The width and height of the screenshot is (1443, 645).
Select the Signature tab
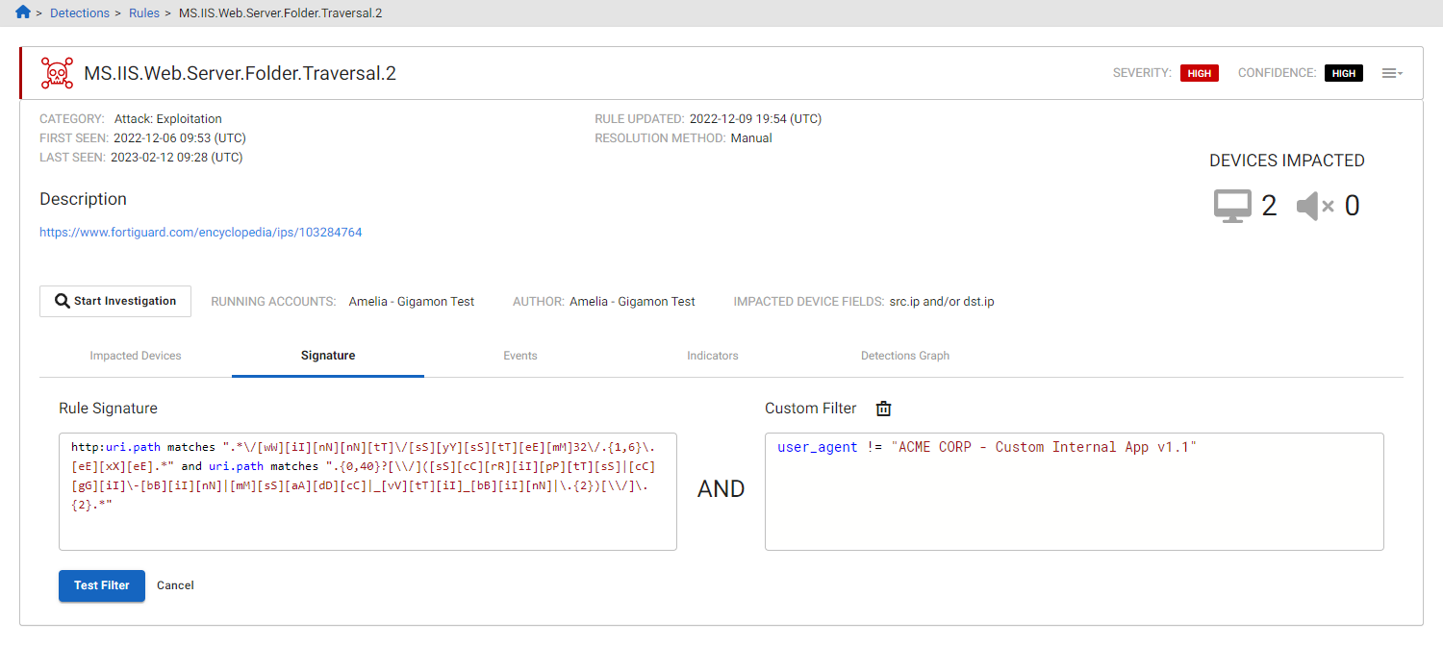pos(327,355)
